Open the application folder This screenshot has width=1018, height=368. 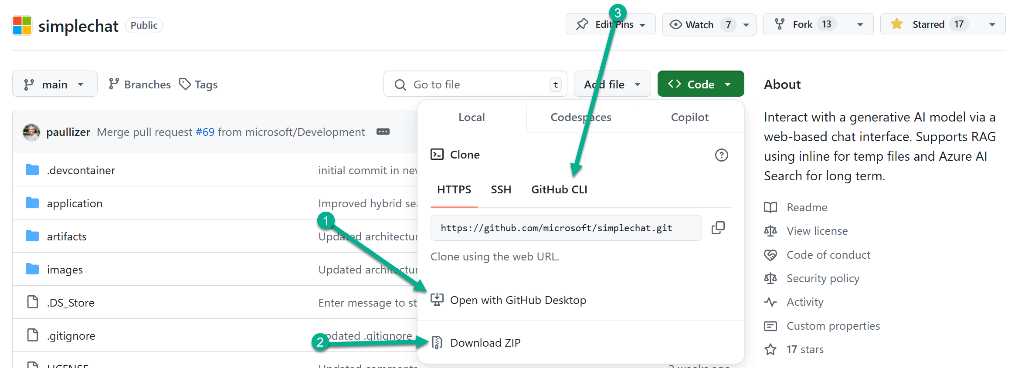click(x=75, y=203)
